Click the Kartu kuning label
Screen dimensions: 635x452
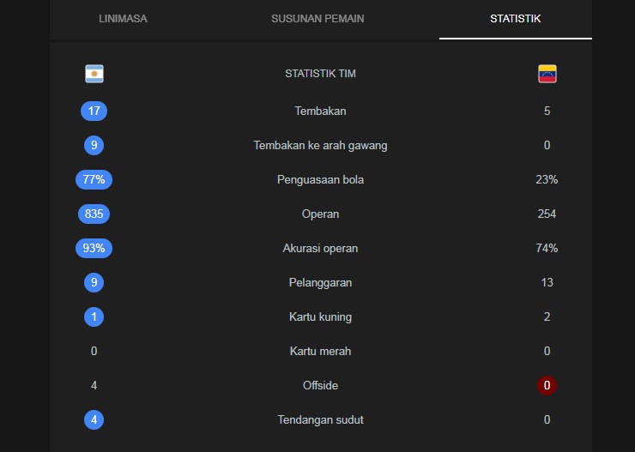[x=320, y=316]
